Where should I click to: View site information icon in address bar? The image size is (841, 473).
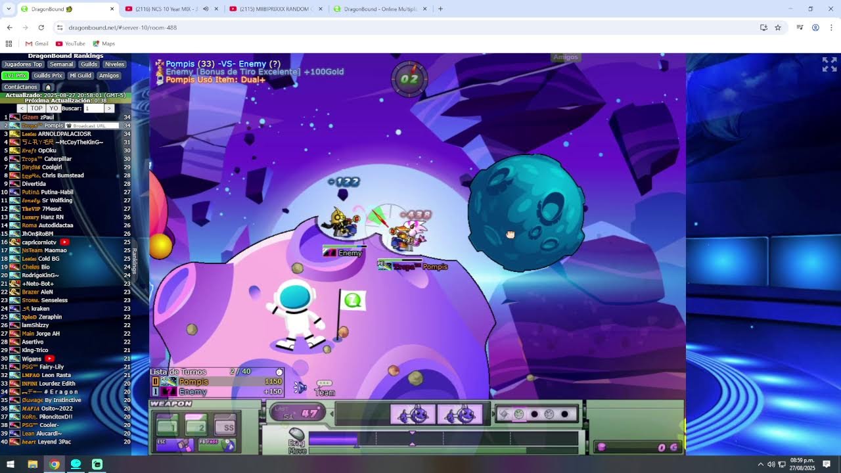click(59, 28)
